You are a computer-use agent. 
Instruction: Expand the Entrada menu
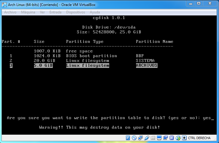[x=55, y=12]
